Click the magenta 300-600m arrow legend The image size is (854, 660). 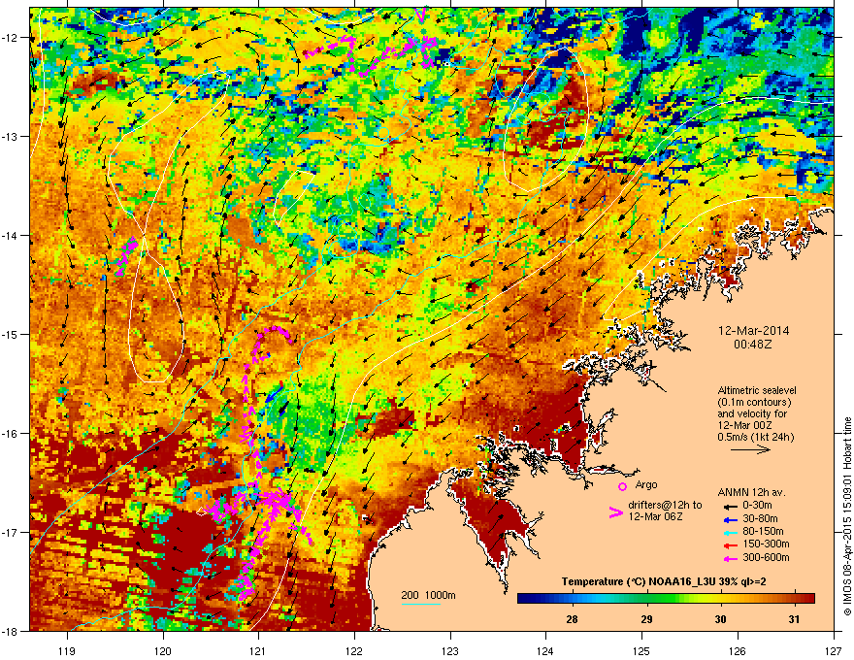click(x=729, y=558)
